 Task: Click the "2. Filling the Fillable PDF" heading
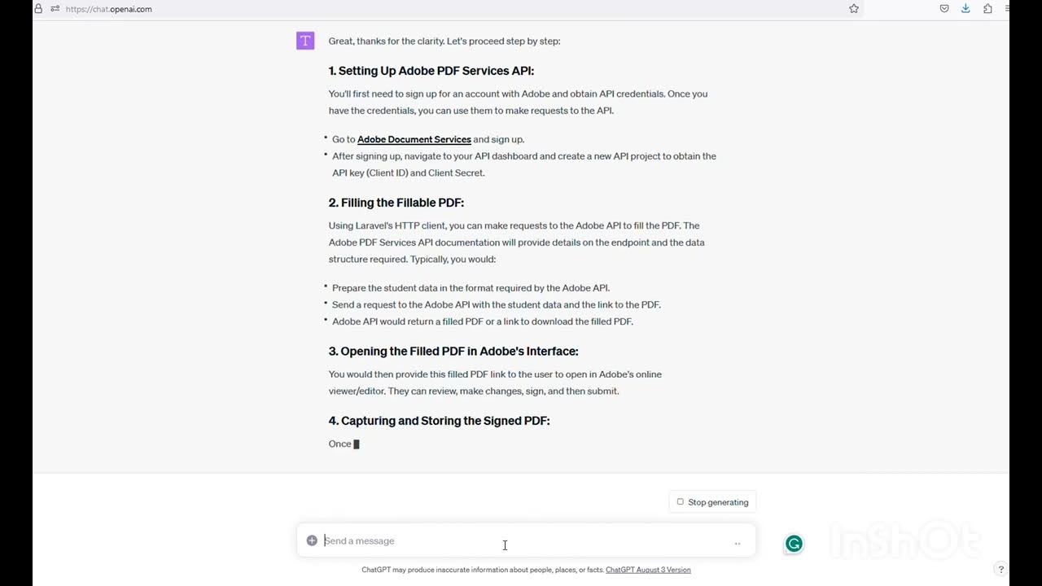(x=396, y=203)
